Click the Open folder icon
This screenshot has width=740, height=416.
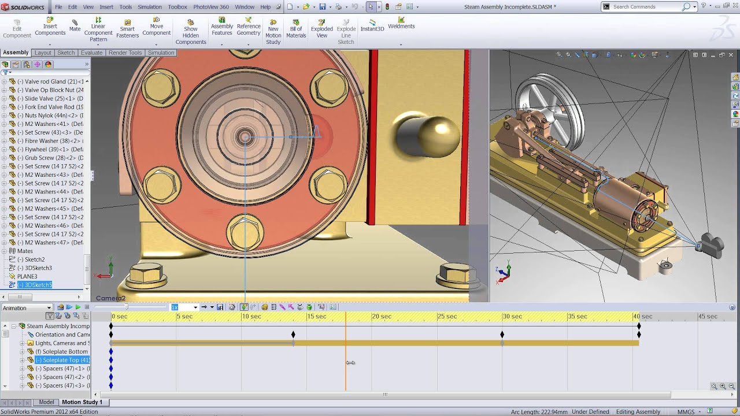[x=306, y=7]
